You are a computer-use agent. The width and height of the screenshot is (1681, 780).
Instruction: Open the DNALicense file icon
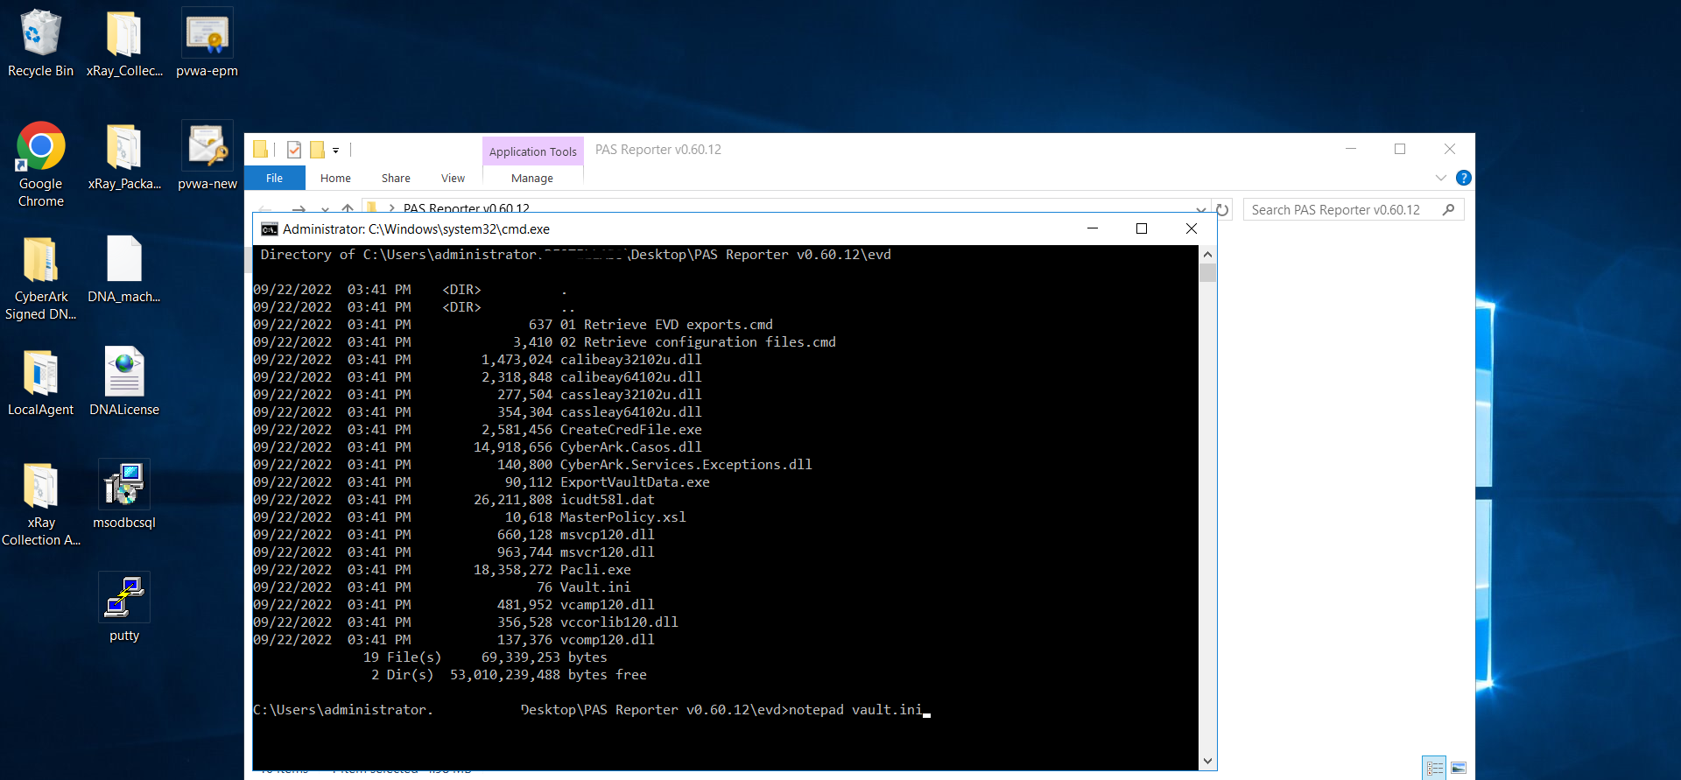[124, 383]
